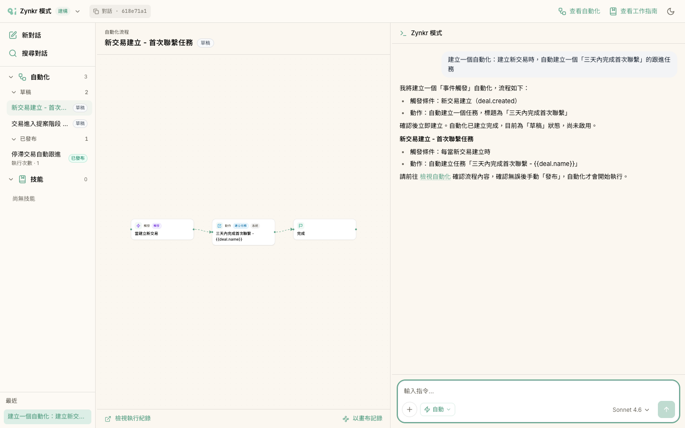Viewport: 685px width, 428px height.
Task: Focus the 輸入指令 input field
Action: click(538, 391)
